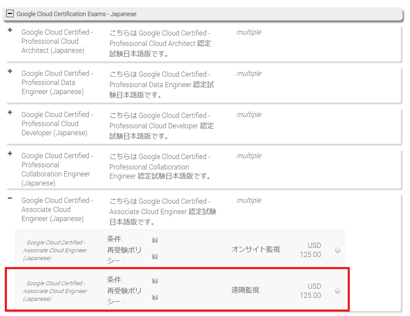Image resolution: width=410 pixels, height=316 pixels.
Task: Select the round button for 遠隔監視 exam
Action: (338, 291)
